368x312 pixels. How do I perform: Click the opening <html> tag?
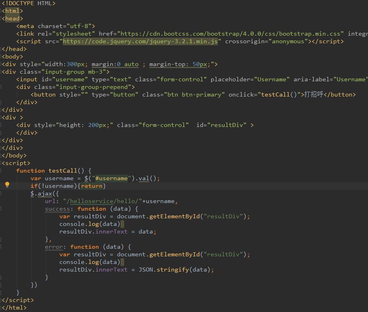[x=12, y=11]
